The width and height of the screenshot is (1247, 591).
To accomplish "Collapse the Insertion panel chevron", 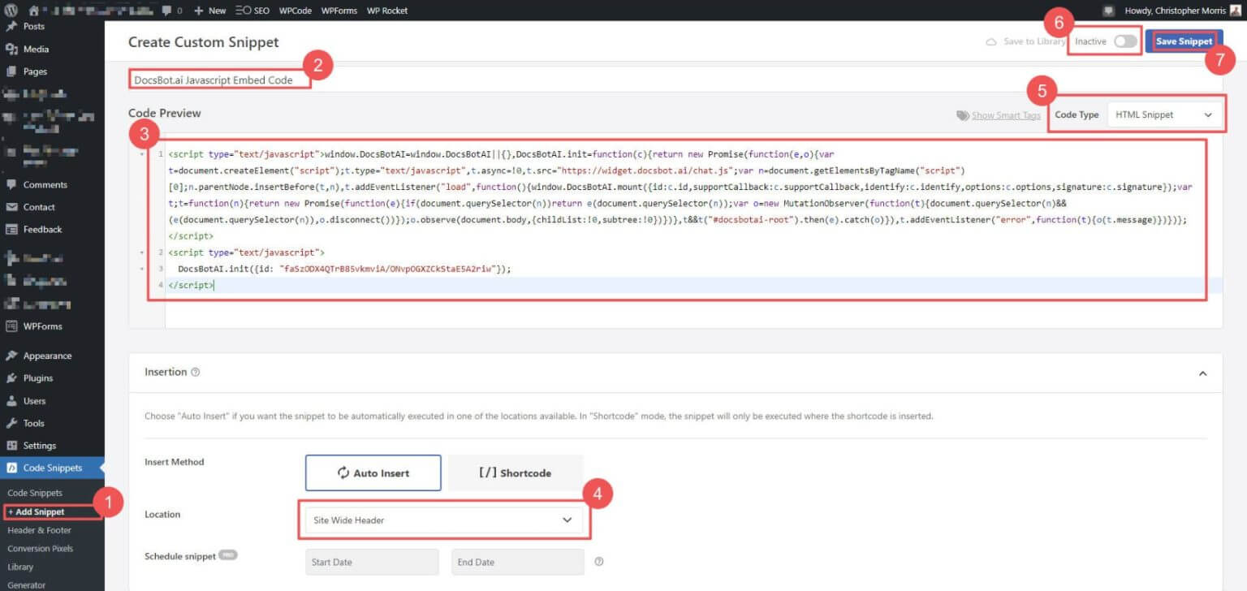I will point(1203,373).
